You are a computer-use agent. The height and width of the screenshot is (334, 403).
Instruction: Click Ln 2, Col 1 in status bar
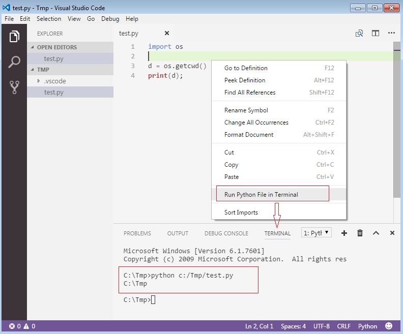click(x=259, y=326)
